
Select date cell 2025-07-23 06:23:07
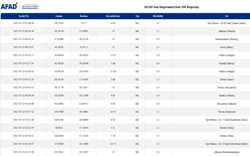click(x=24, y=47)
